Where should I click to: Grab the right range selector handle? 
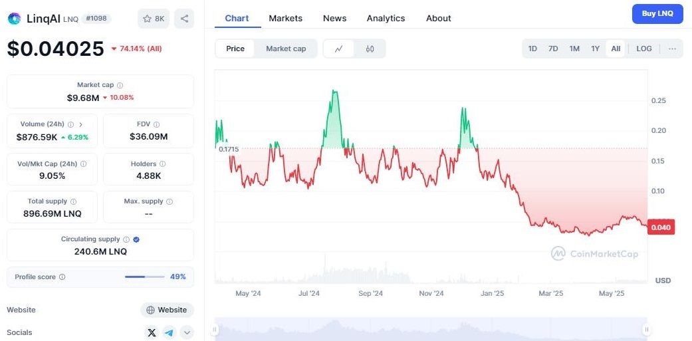[x=647, y=329]
